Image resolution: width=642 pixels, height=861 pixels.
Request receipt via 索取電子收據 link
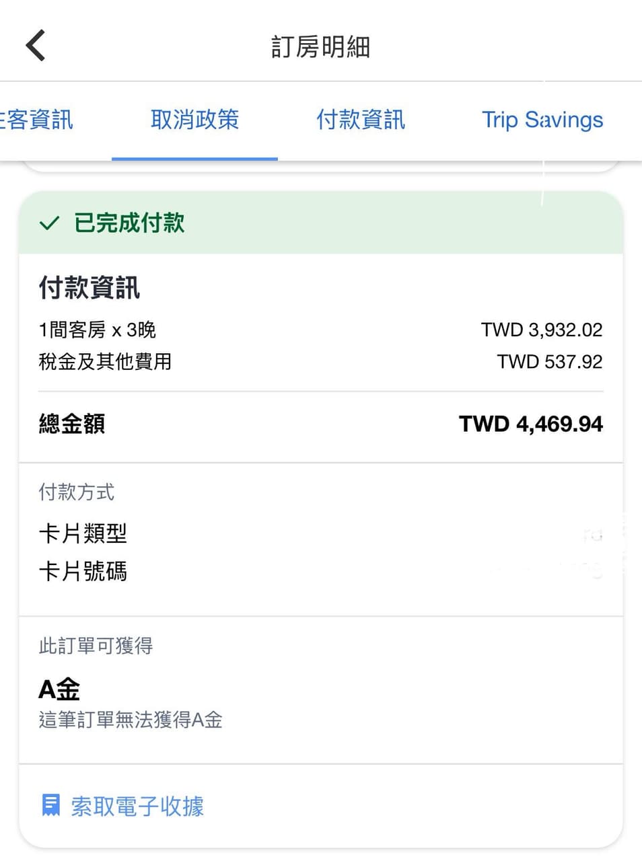point(137,806)
